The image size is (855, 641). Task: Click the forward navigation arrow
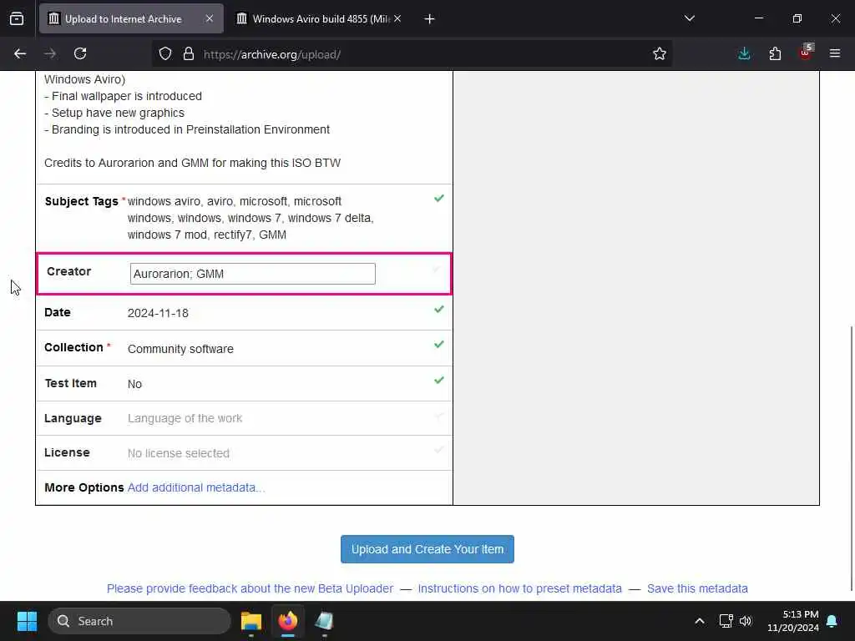click(x=50, y=53)
